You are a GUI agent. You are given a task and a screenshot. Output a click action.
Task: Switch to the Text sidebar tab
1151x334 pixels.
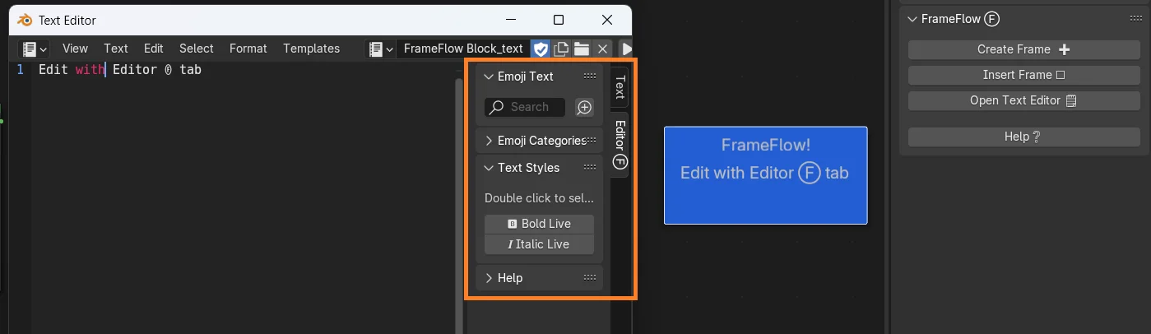click(620, 87)
